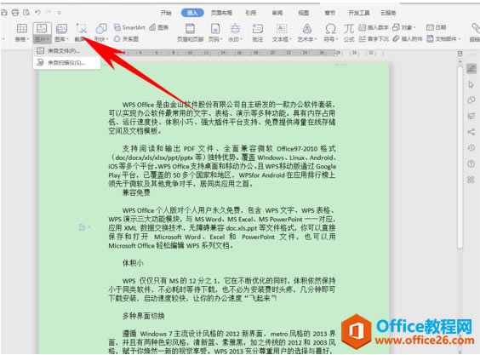Image resolution: width=480 pixels, height=355 pixels.
Task: Open the 视图 (View) tab
Action: [x=304, y=13]
